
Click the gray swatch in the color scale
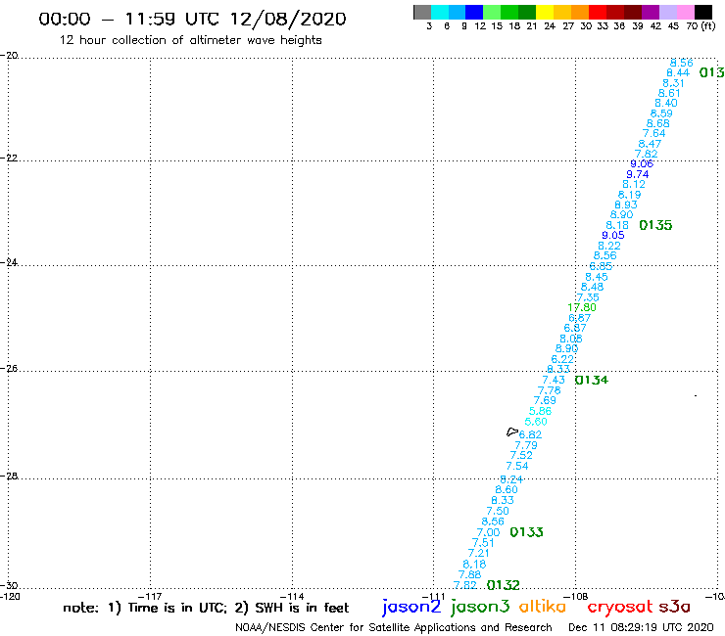tap(422, 12)
